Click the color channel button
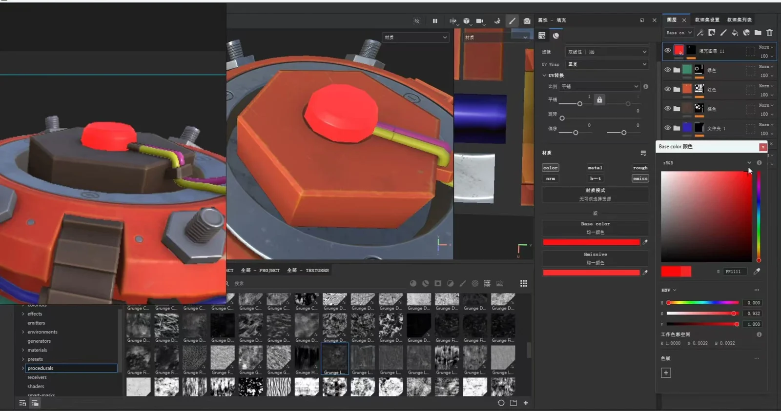The width and height of the screenshot is (781, 411). [x=550, y=168]
